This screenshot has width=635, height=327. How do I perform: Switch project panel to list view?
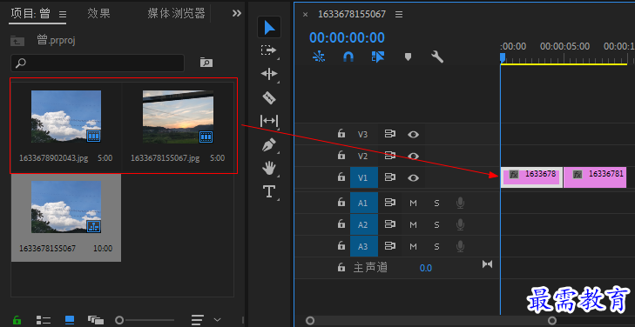(x=44, y=320)
